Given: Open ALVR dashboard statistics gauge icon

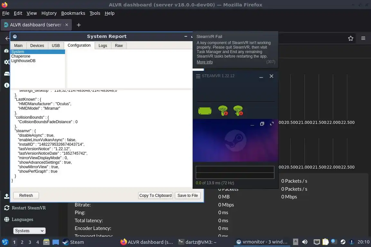Looking at the screenshot, I should (x=6, y=51).
